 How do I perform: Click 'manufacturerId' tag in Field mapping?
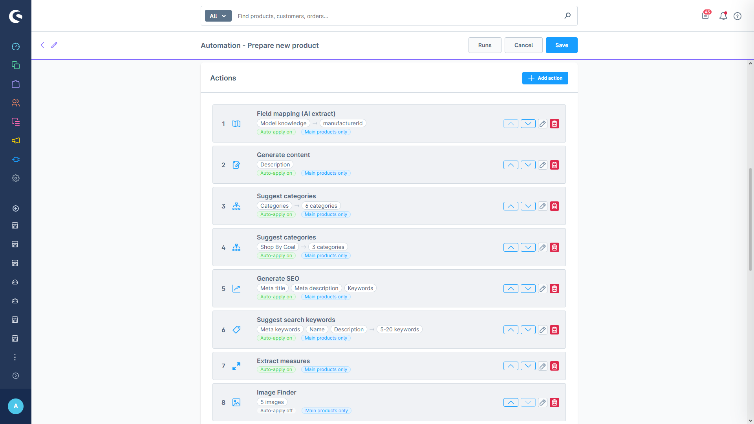tap(343, 123)
